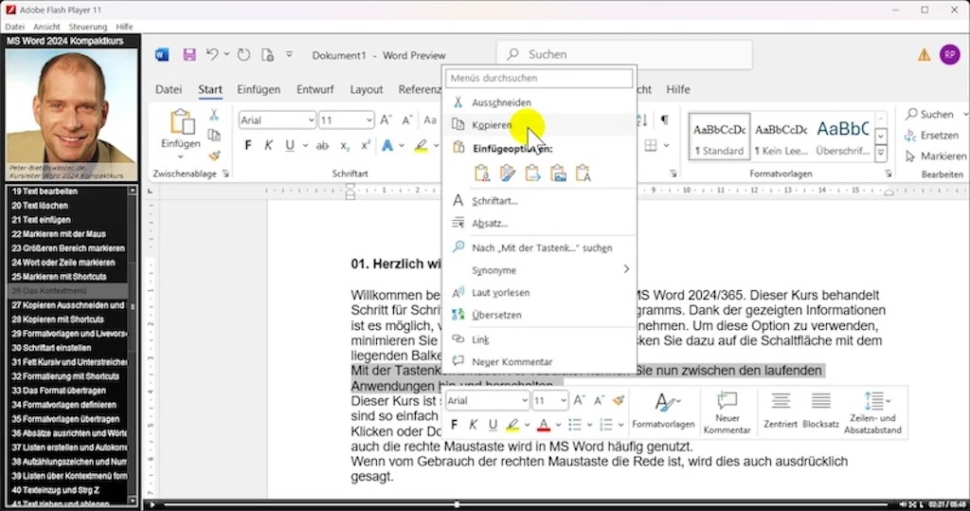The image size is (970, 511).
Task: Decrease font size icon in ribbon
Action: click(x=407, y=120)
